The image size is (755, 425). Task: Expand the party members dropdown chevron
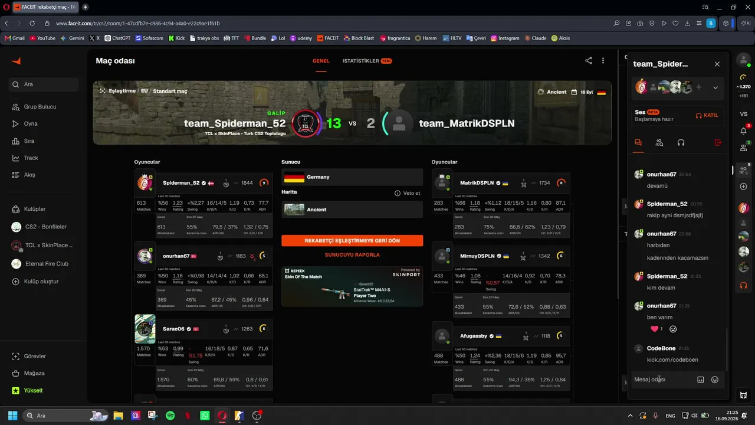[715, 87]
